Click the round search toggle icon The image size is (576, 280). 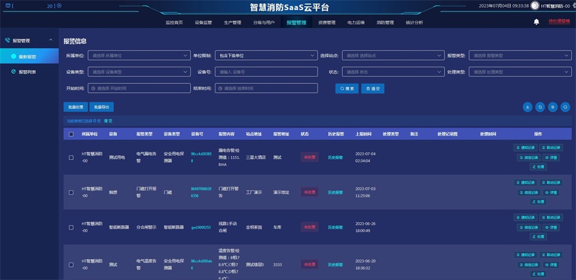[x=565, y=107]
